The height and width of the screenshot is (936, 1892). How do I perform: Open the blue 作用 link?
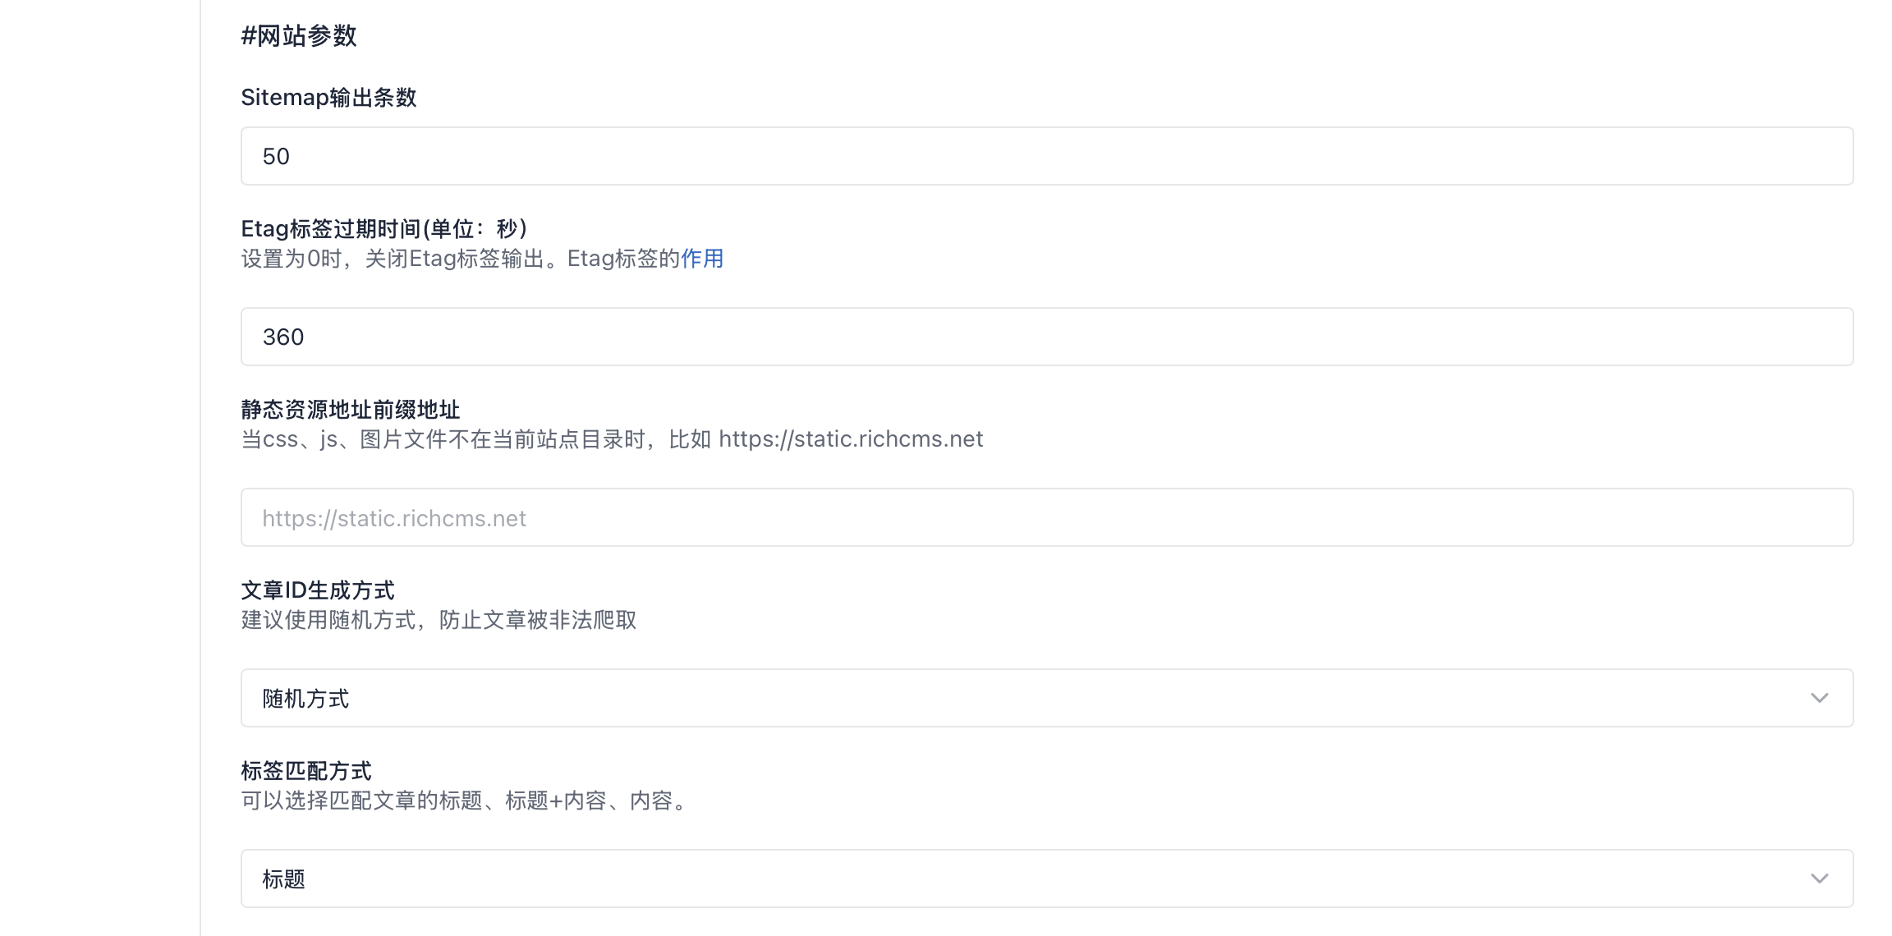pyautogui.click(x=702, y=259)
